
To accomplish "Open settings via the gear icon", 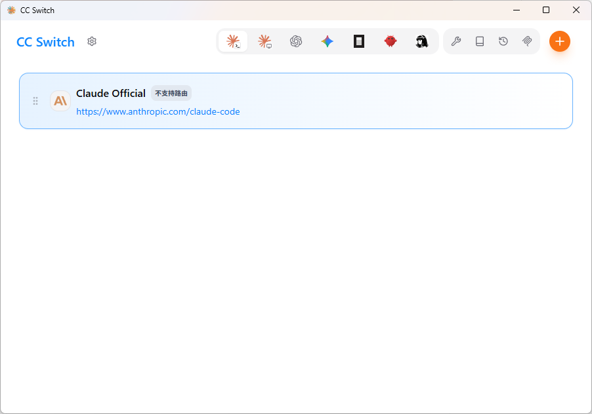I will (x=92, y=41).
